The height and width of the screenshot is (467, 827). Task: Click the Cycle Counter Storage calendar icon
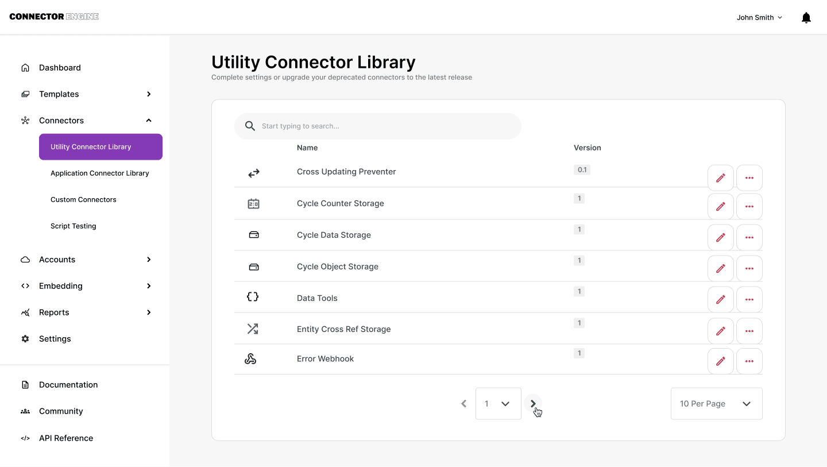tap(253, 203)
